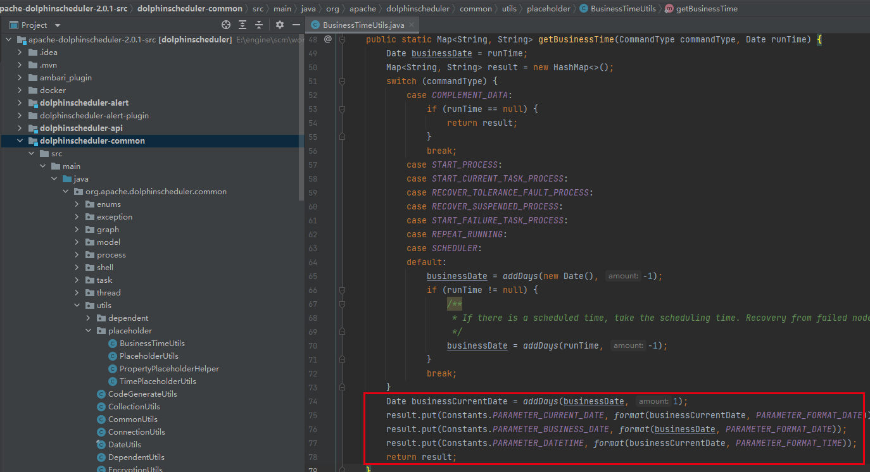Select the main folder
This screenshot has height=472, width=870.
point(71,166)
